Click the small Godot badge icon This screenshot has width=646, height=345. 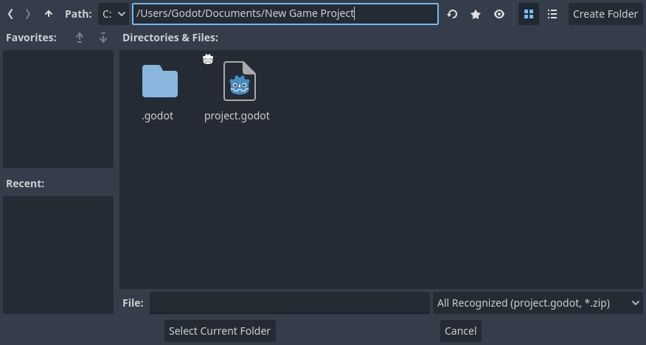click(x=208, y=59)
